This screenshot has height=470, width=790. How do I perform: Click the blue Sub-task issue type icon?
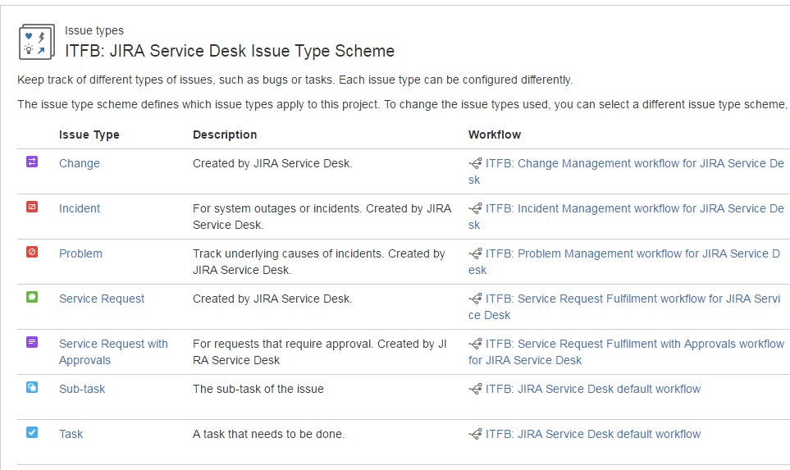tap(32, 387)
